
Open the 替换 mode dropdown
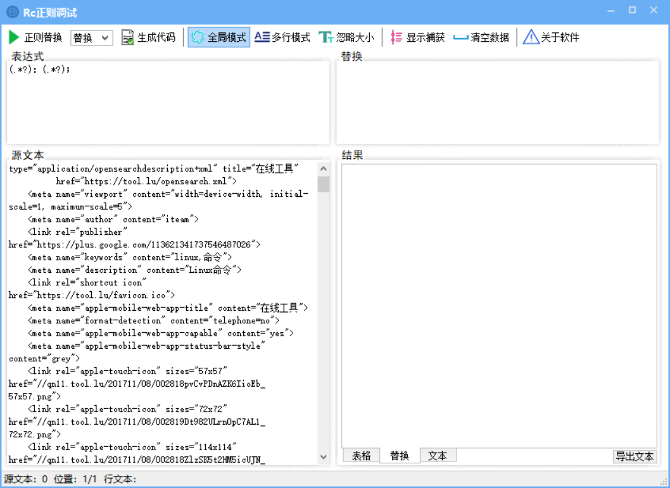[x=91, y=38]
